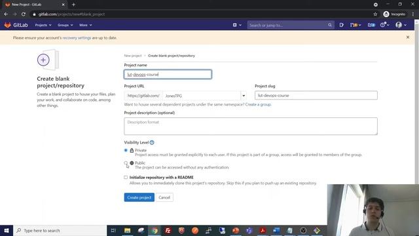Open Windows Start menu

point(7,230)
